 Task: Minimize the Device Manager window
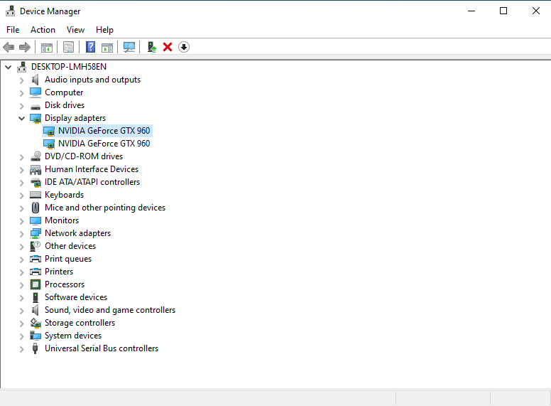[x=471, y=11]
